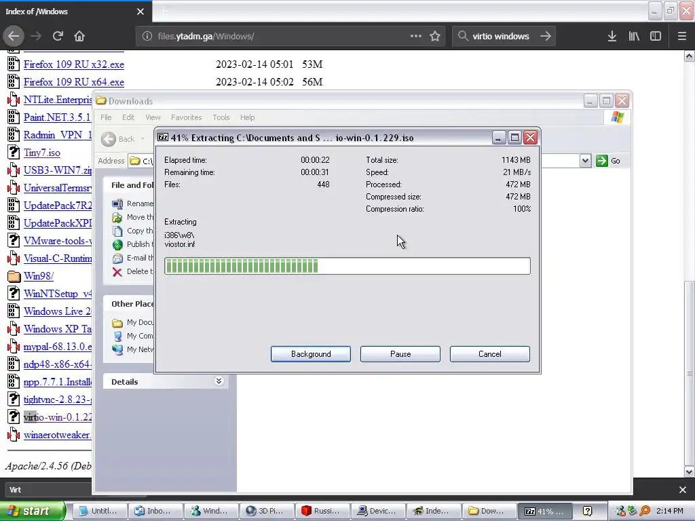Open the page actions three-dot menu
This screenshot has width=695, height=521.
click(416, 37)
